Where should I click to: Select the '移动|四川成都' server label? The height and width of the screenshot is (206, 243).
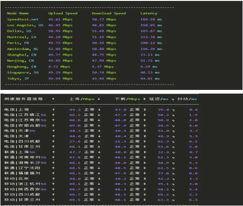[x=22, y=195]
